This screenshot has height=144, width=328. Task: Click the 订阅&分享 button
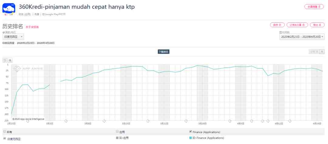pyautogui.click(x=297, y=25)
